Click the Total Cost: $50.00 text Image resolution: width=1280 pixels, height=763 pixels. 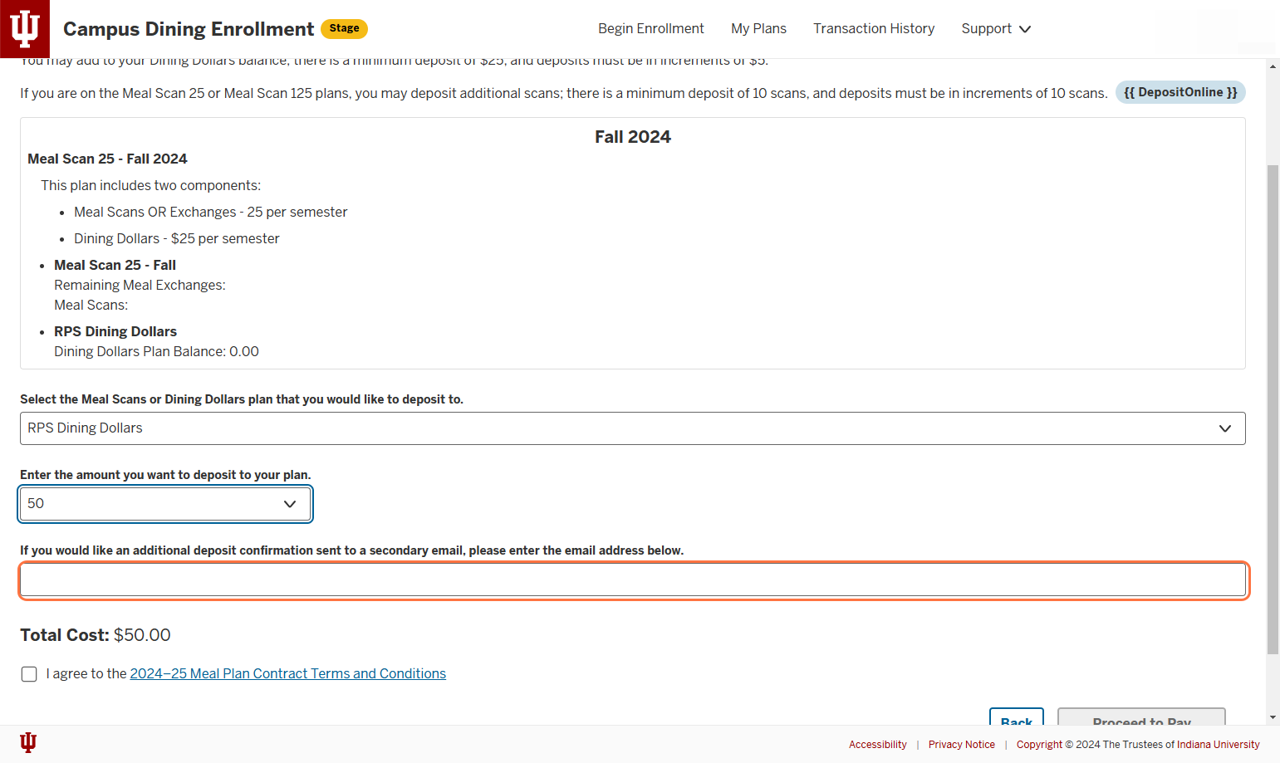pos(96,635)
